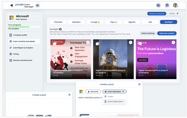Image resolution: width=187 pixels, height=118 pixels.
Task: Switch to the Ads tab
Action: click(x=150, y=22)
